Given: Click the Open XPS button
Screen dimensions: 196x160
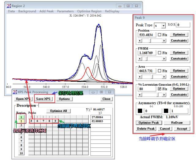Looking at the screenshot, I should (x=23, y=99).
